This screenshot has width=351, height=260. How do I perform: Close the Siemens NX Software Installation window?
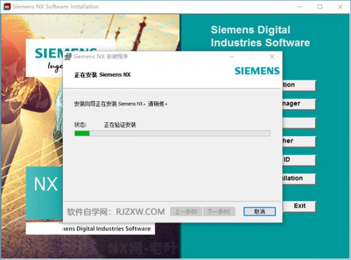pos(340,6)
